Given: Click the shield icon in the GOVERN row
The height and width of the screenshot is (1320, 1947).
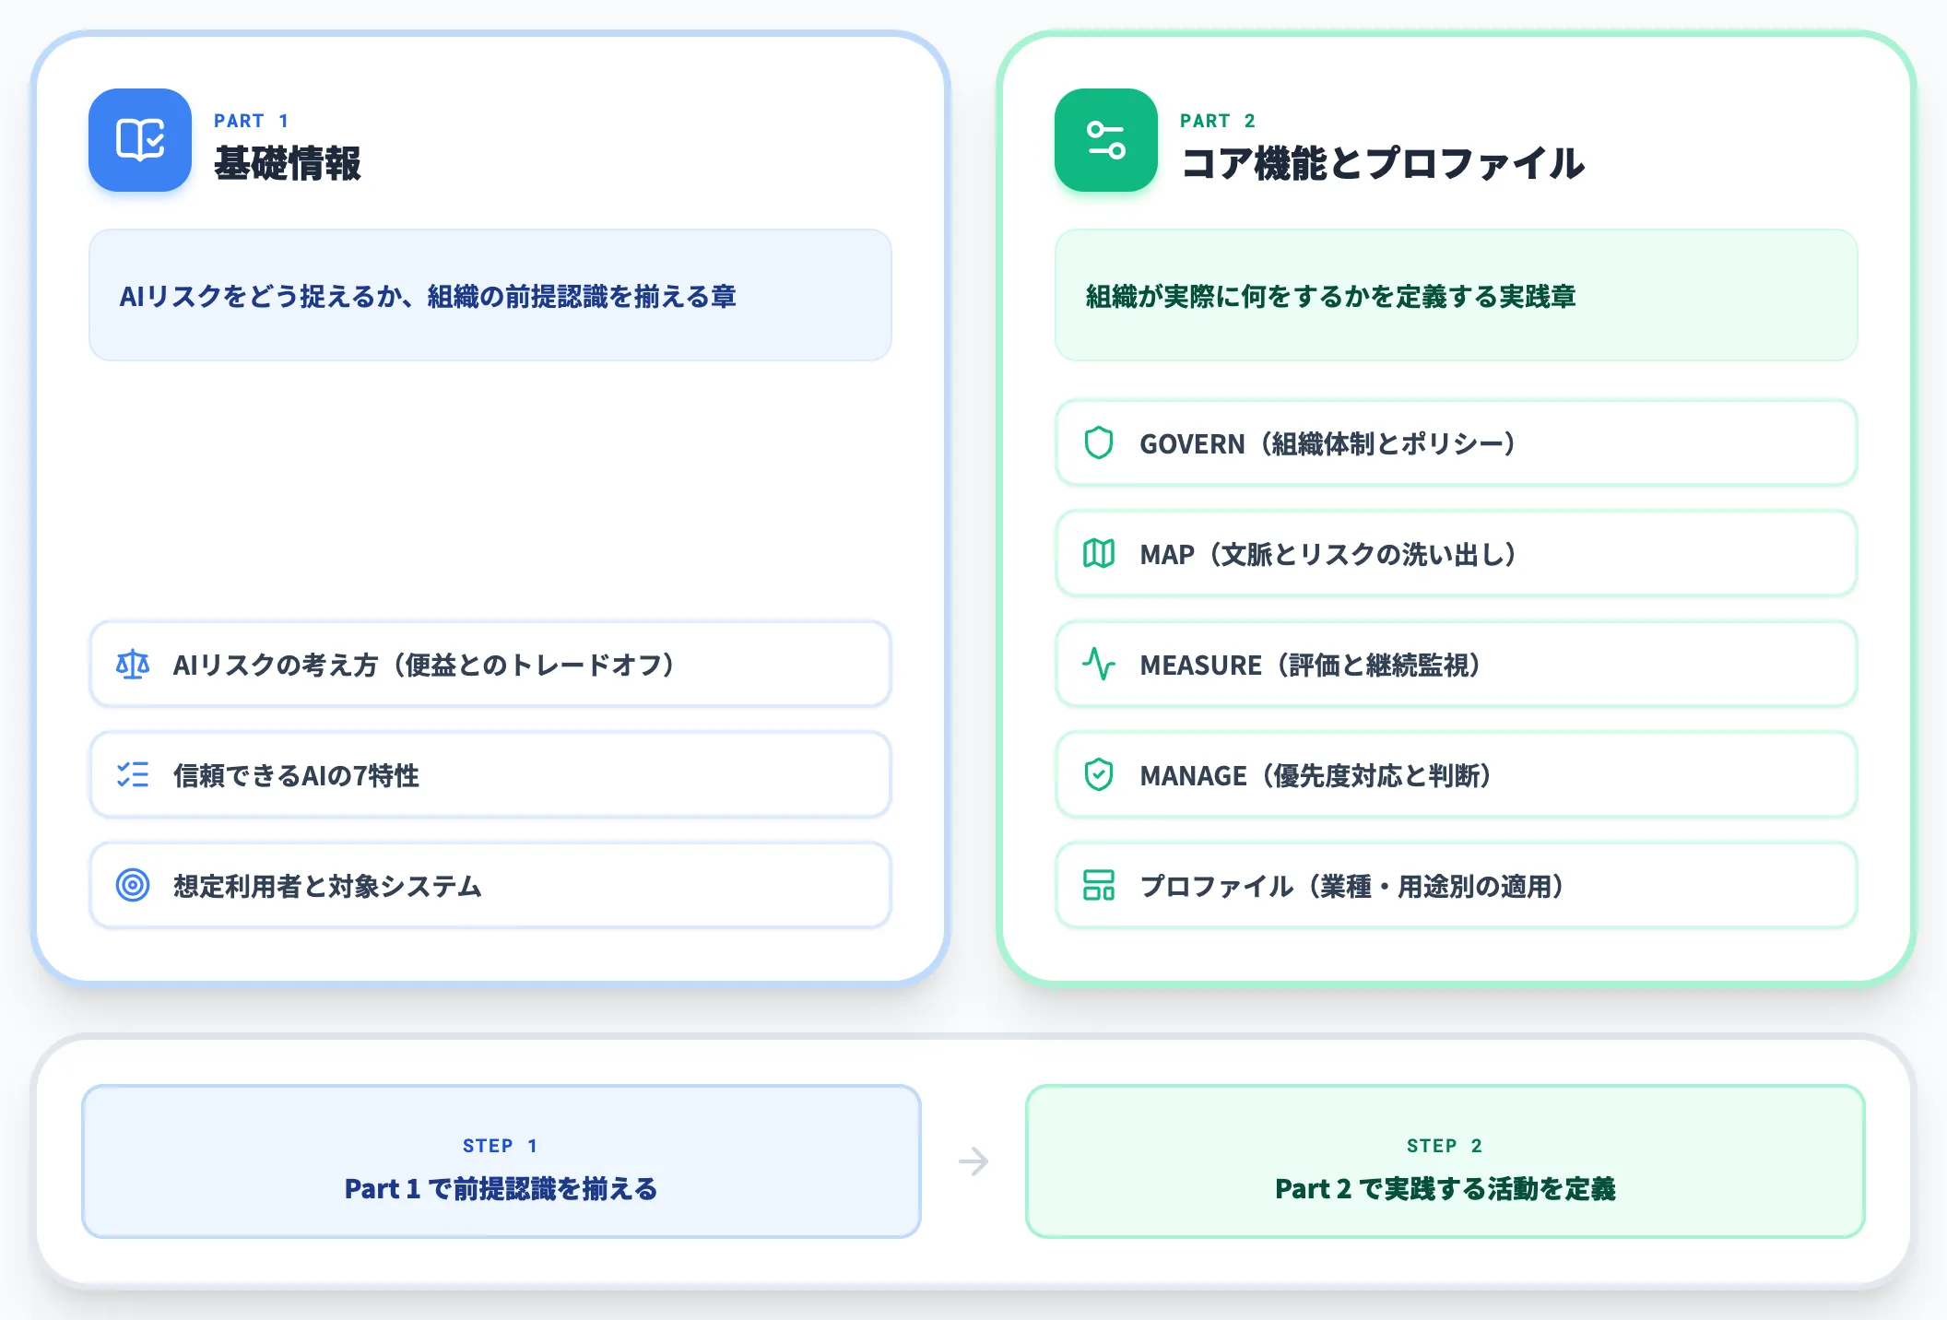Looking at the screenshot, I should click(x=1099, y=443).
